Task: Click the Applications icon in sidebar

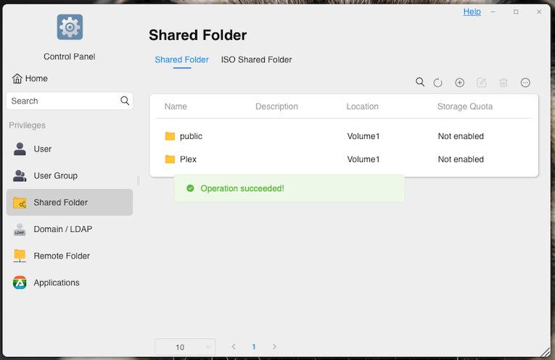Action: pos(20,282)
